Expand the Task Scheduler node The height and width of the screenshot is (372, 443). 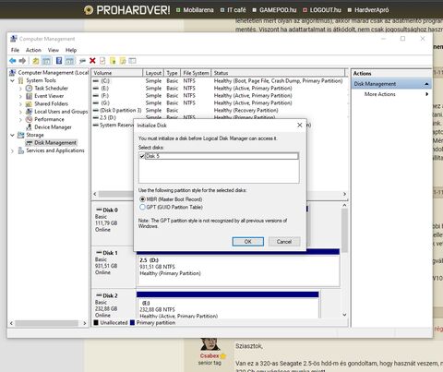[x=20, y=89]
